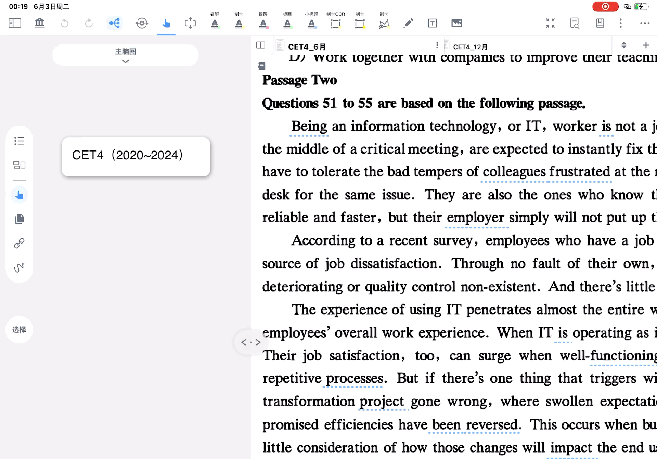This screenshot has width=657, height=459.
Task: Click the underlined word "project"
Action: point(382,402)
